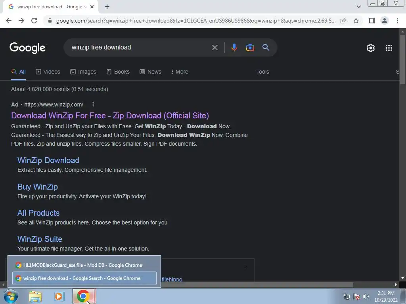Viewport: 406px width, 304px height.
Task: Close the winzip free download tab
Action: pos(92,7)
